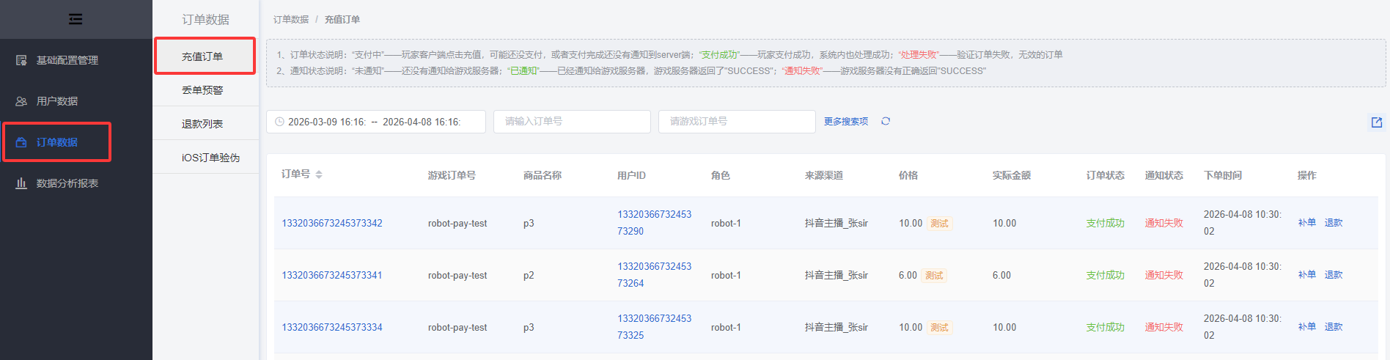Click 补单 for order ending 373334

pos(1307,327)
